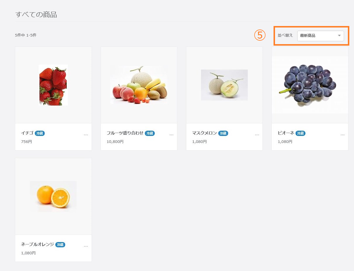Open the ネーブルオレンジ orange product image
The image size is (354, 271).
53,196
